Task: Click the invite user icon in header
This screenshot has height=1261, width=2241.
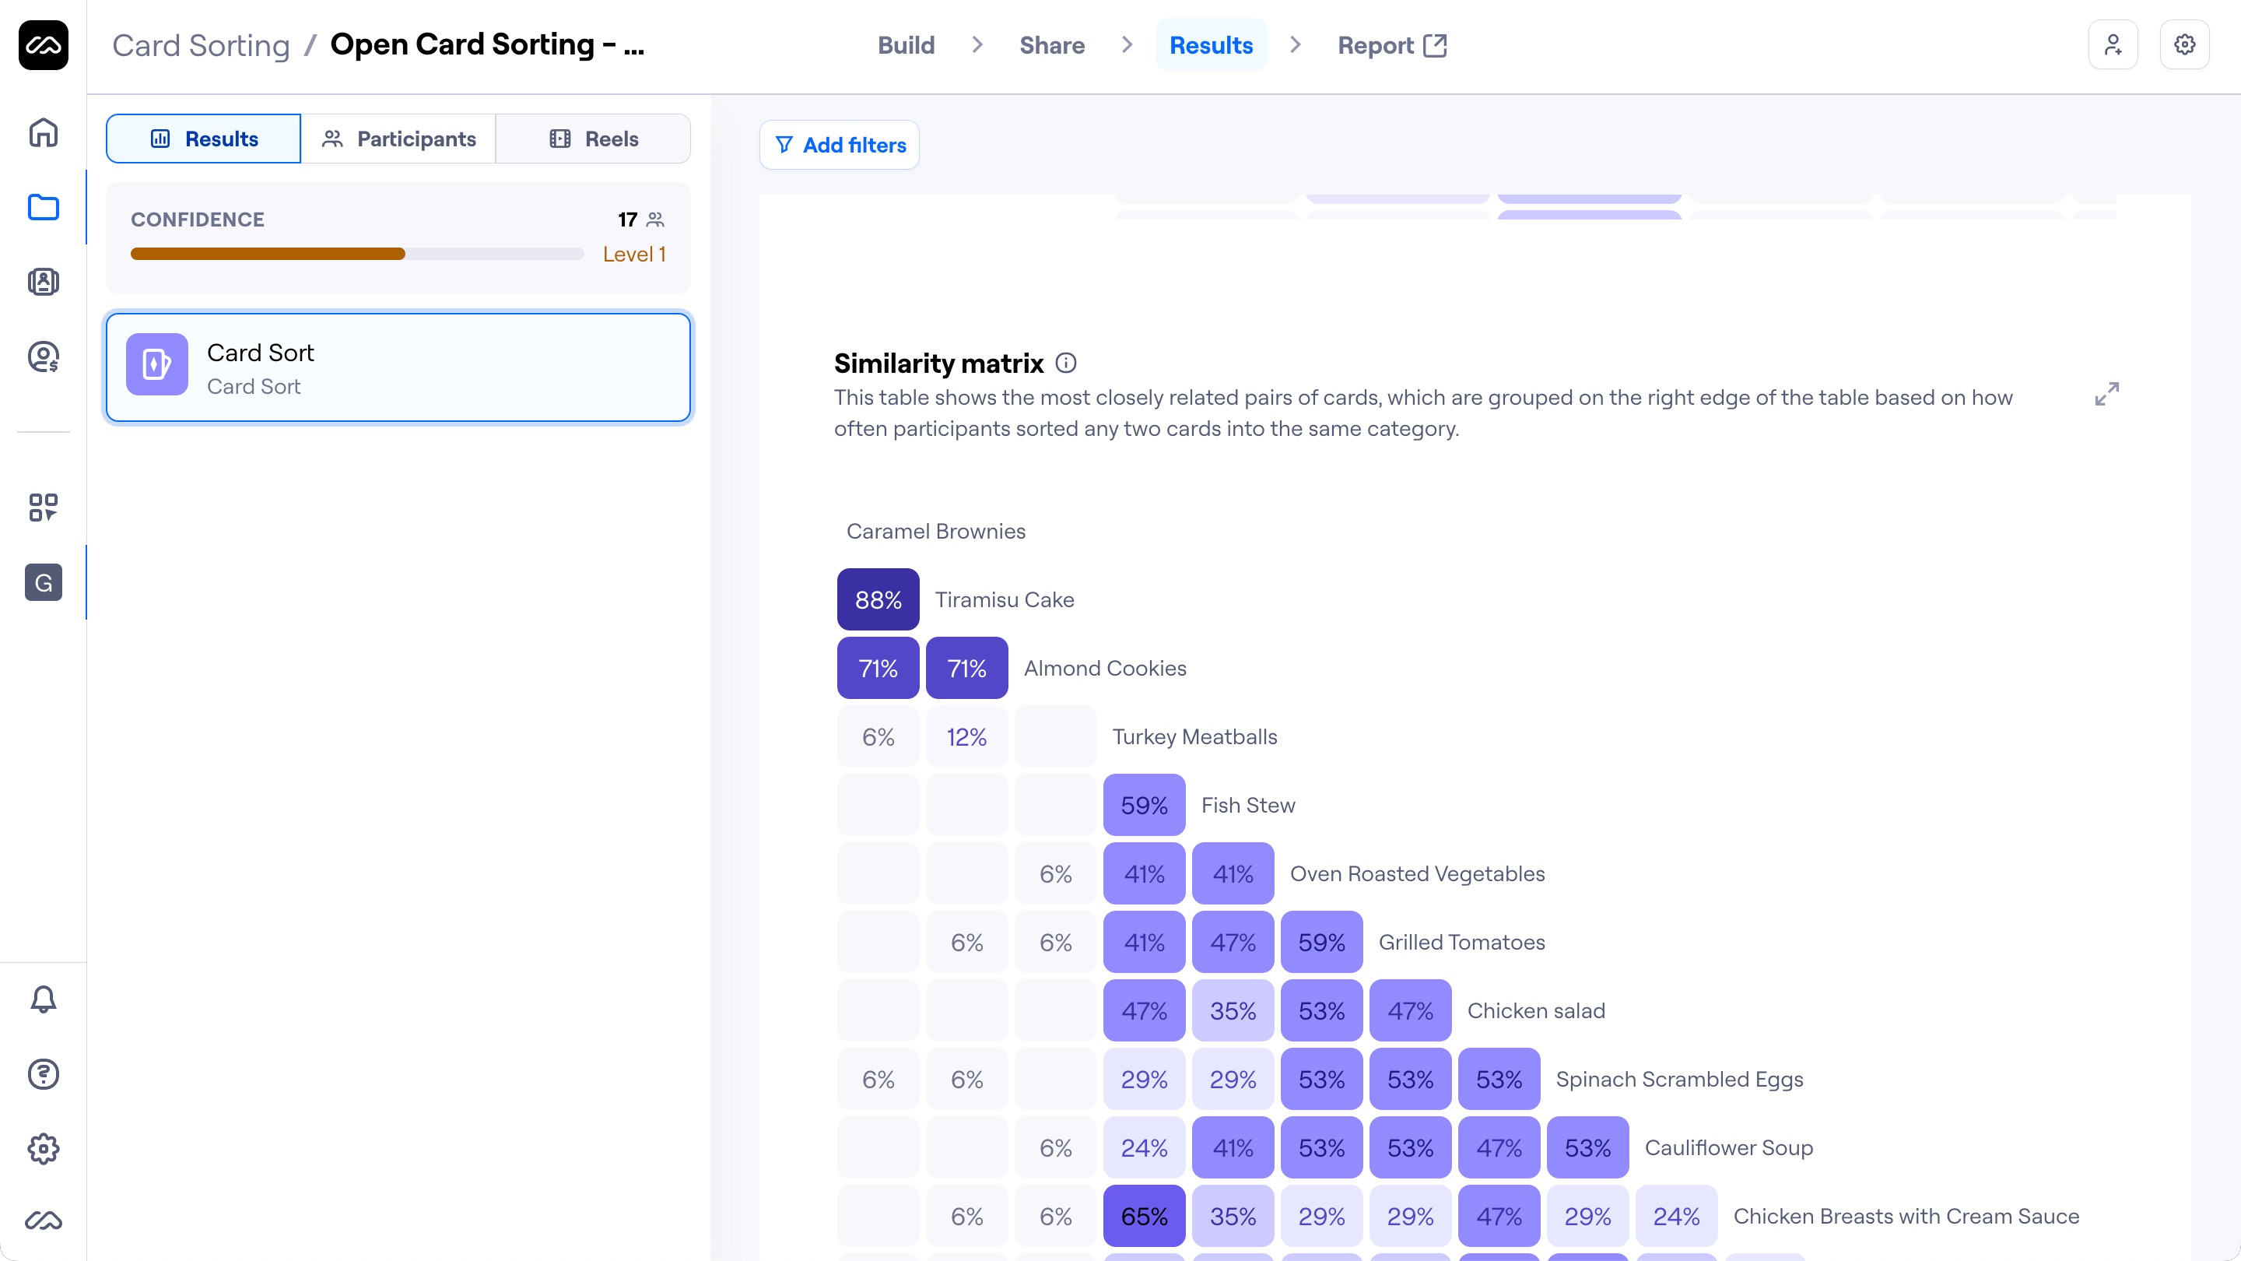Action: [2113, 44]
